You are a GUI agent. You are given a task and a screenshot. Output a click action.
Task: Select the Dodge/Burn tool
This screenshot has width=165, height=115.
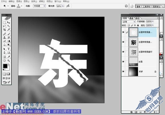[x=9, y=45]
